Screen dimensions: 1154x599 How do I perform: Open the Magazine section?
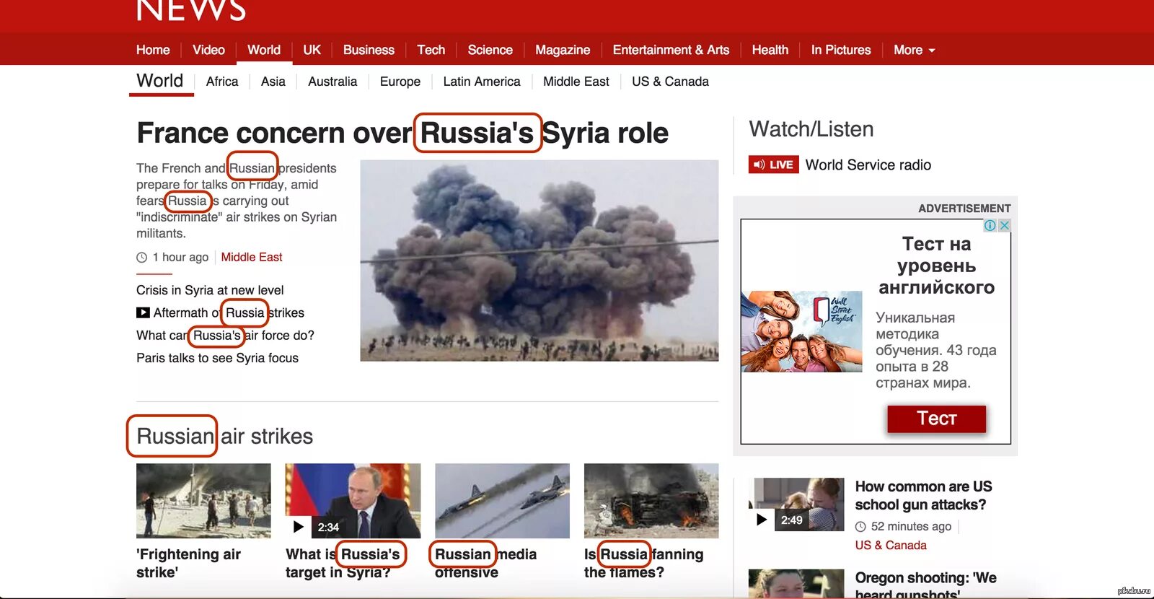coord(563,50)
